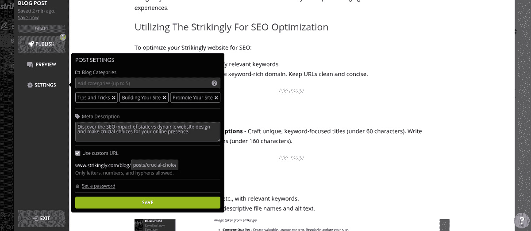The image size is (531, 231).
Task: Click the Preview monitor icon
Action: click(30, 65)
